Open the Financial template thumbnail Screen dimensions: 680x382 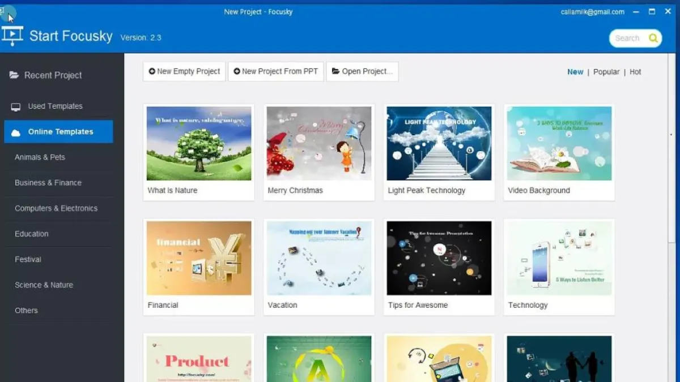[199, 258]
